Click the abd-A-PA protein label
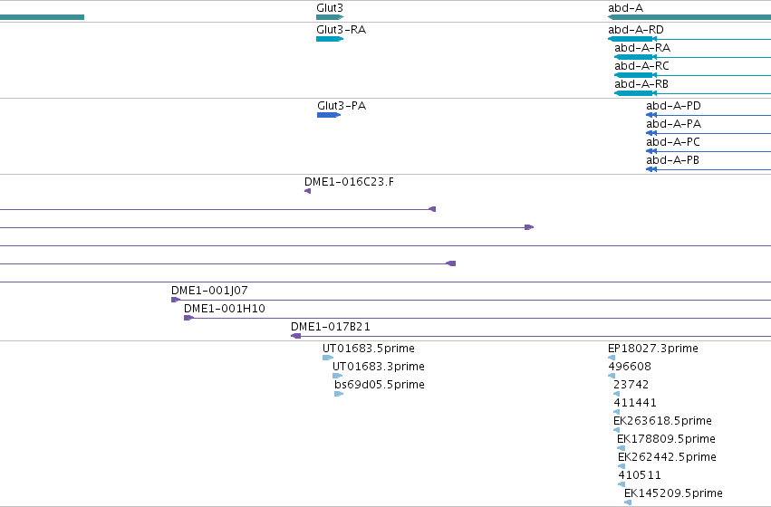 click(x=674, y=124)
